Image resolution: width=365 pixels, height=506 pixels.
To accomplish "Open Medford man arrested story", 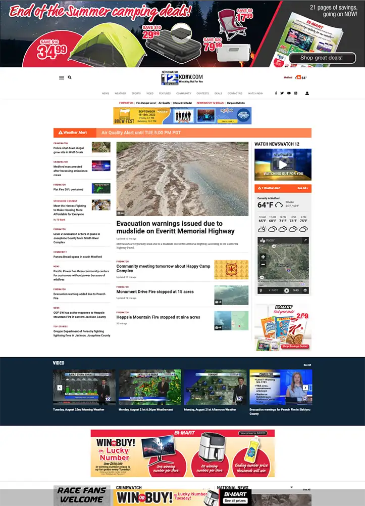I will 71,171.
